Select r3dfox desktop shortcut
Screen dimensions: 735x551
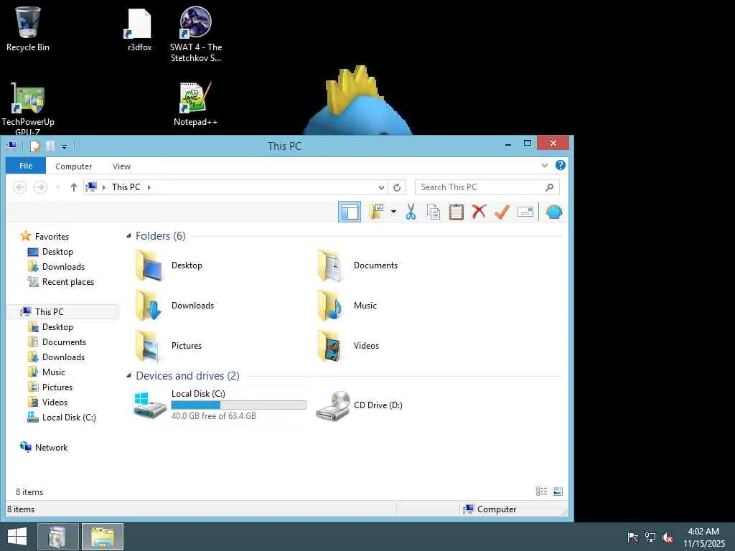pos(140,30)
